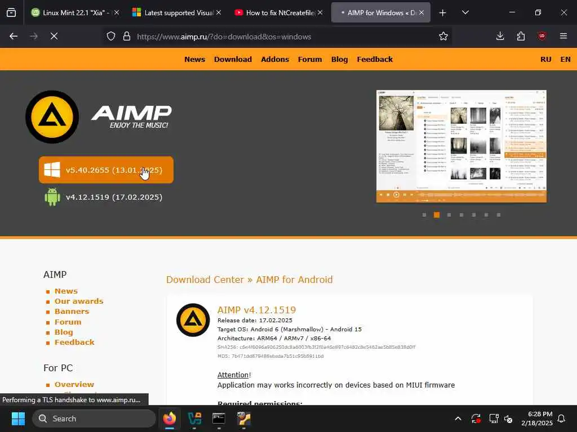Open the yellow tool taskbar icon
This screenshot has height=432, width=577.
click(243, 418)
